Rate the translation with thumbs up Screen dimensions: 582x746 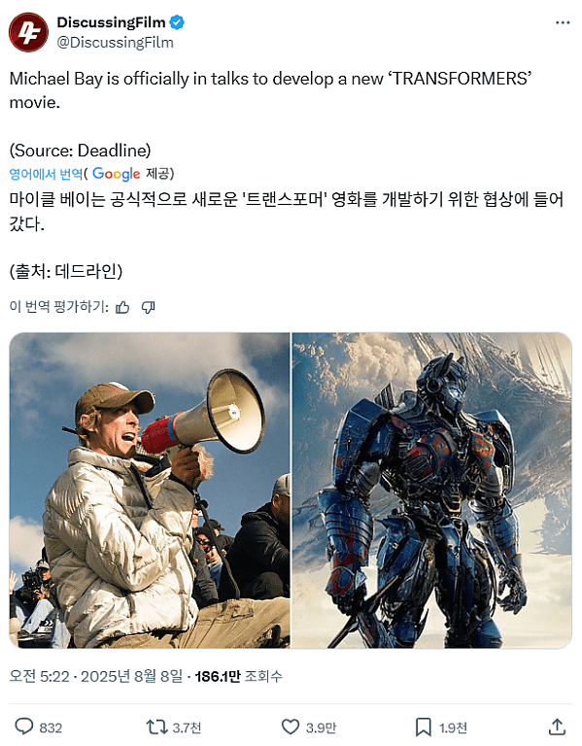pyautogui.click(x=122, y=307)
